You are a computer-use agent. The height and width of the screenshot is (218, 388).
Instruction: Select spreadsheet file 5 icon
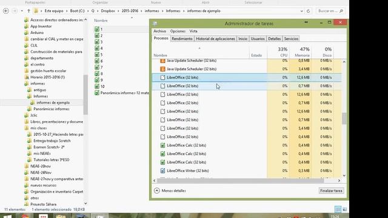pos(97,54)
